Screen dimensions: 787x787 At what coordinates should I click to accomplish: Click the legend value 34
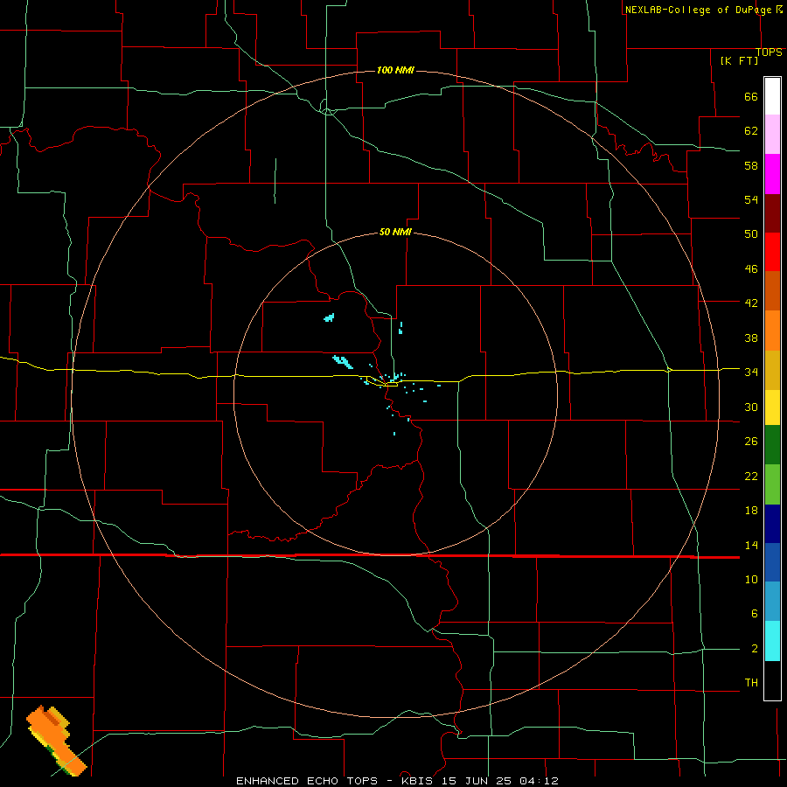[x=751, y=373]
